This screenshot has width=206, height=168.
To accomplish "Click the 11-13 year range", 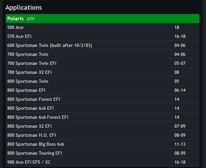I will [180, 144].
